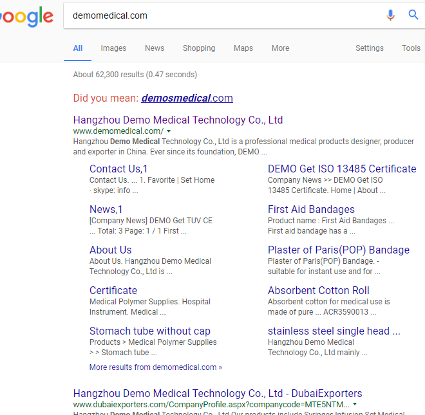
Task: Click the www.dubaiexporters.com/CompanyProfile.aspx URL text
Action: click(211, 405)
